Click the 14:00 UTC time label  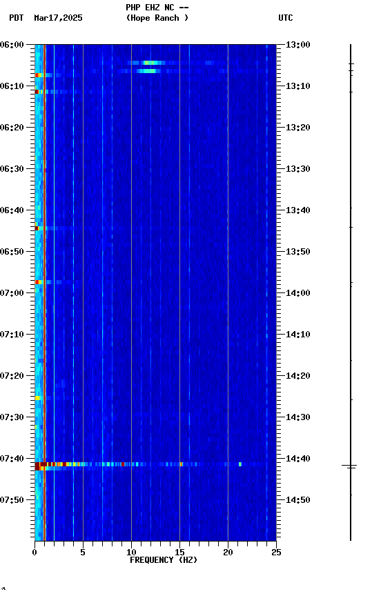click(298, 293)
